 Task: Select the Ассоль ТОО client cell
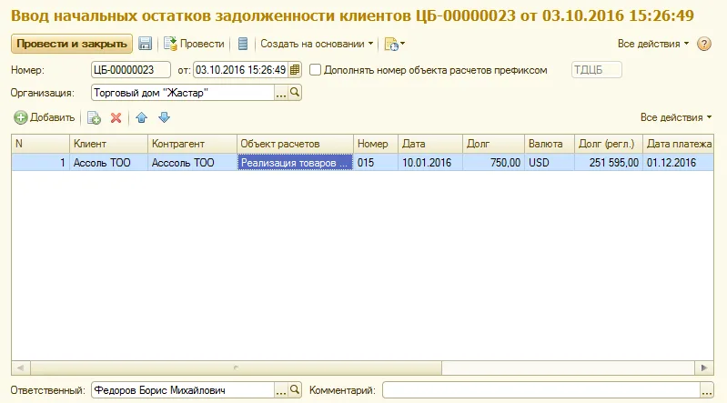(108, 163)
